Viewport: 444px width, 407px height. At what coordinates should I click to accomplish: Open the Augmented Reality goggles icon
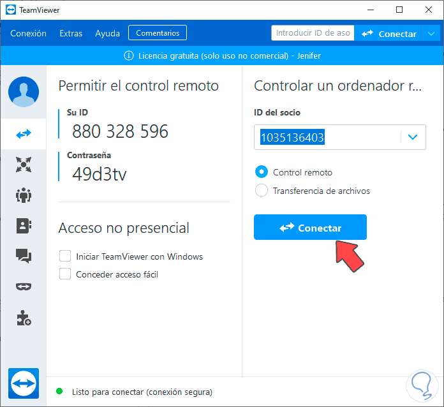click(x=24, y=286)
